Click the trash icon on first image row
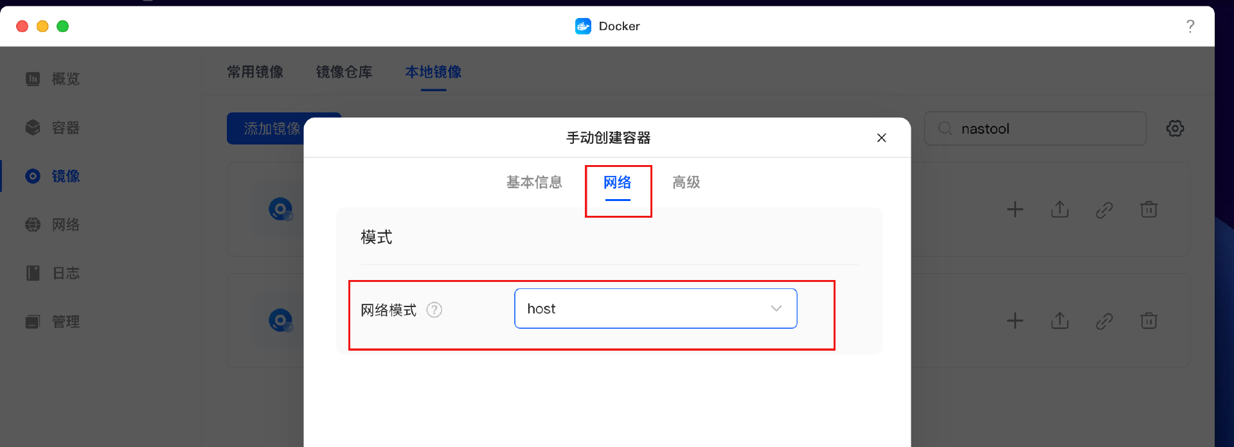The height and width of the screenshot is (447, 1234). pyautogui.click(x=1149, y=209)
